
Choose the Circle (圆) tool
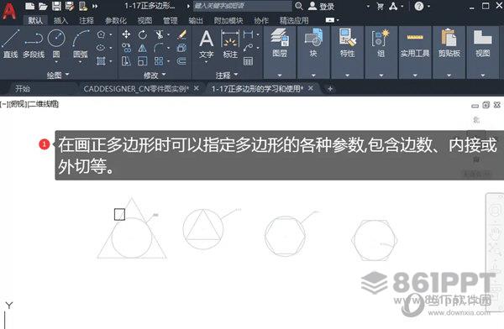[56, 44]
